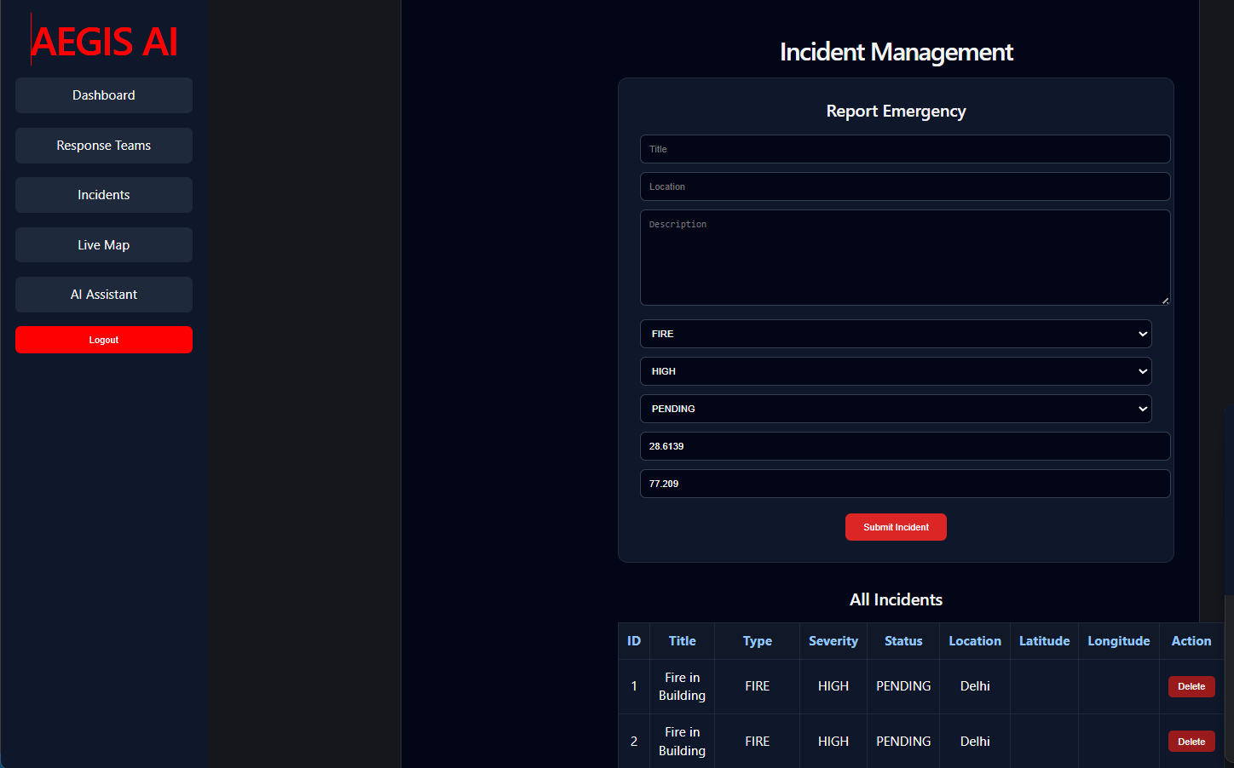
Task: Open the Dashboard page in sidebar
Action: click(x=104, y=95)
